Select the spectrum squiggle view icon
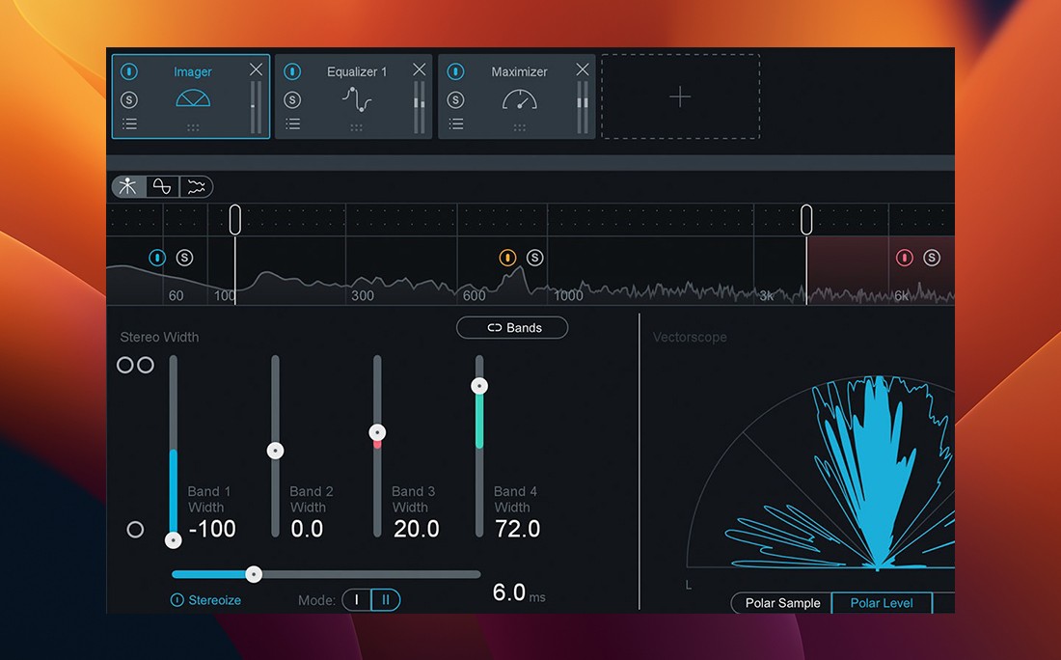The image size is (1061, 660). [194, 186]
